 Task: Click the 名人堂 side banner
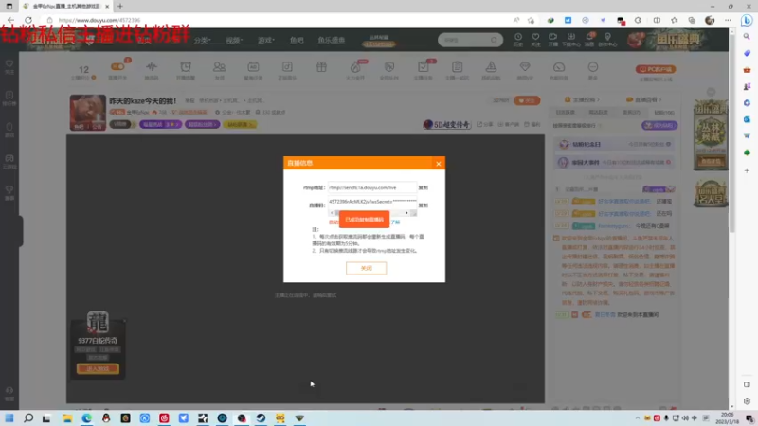tap(710, 194)
